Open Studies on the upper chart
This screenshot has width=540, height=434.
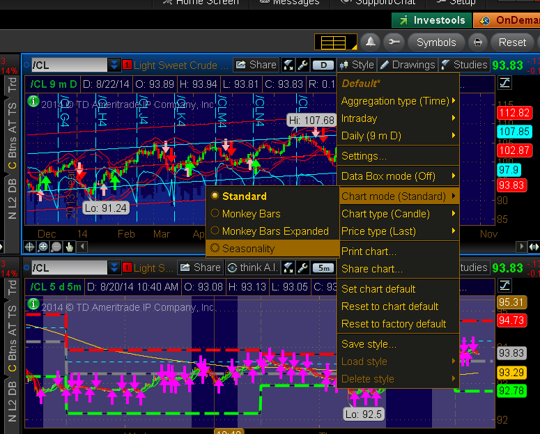click(464, 65)
